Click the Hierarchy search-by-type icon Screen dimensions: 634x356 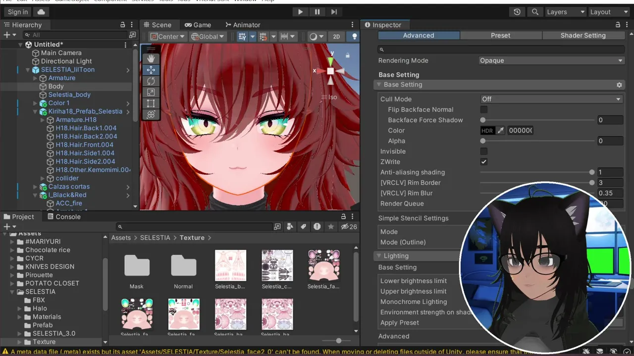[x=132, y=35]
